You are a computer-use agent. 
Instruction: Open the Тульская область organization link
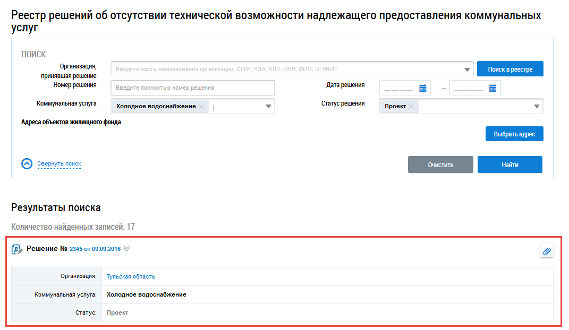(x=131, y=276)
